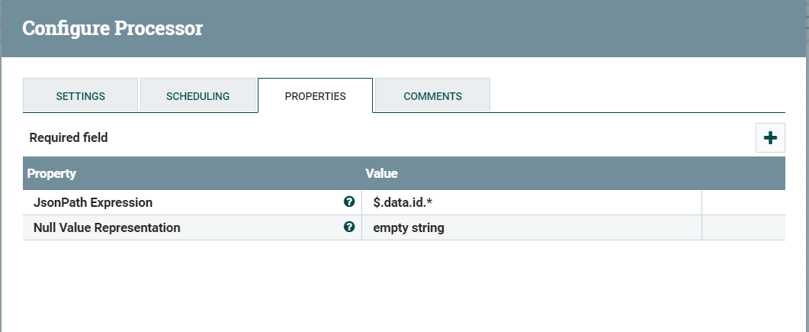This screenshot has width=809, height=332.
Task: Edit the $.data.id.* value field
Action: coord(531,203)
